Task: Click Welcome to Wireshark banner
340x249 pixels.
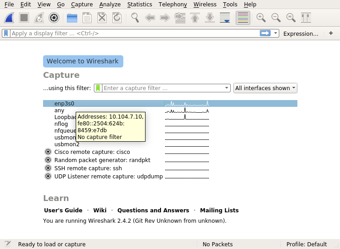Action: [83, 61]
